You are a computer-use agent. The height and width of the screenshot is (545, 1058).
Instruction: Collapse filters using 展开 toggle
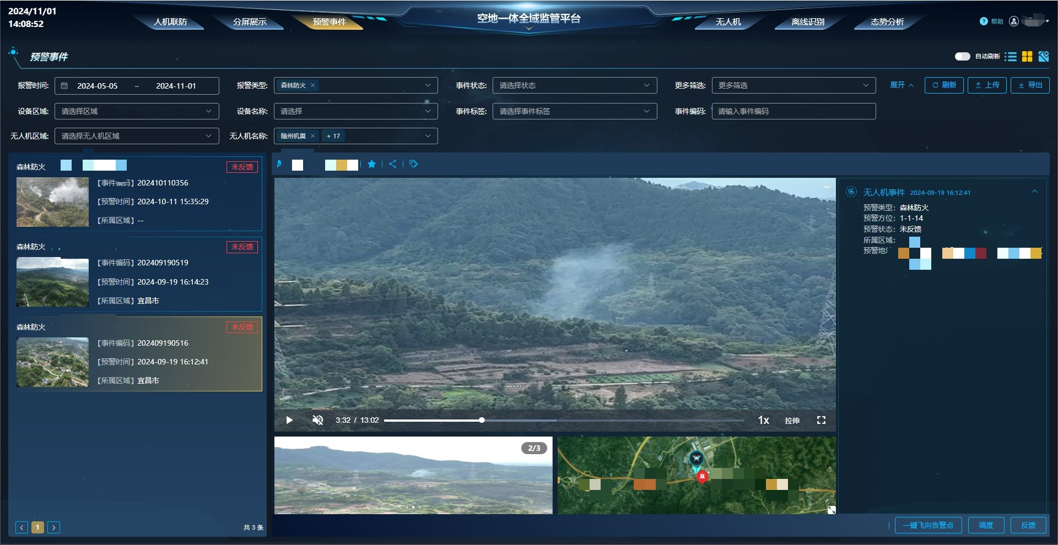tap(902, 85)
